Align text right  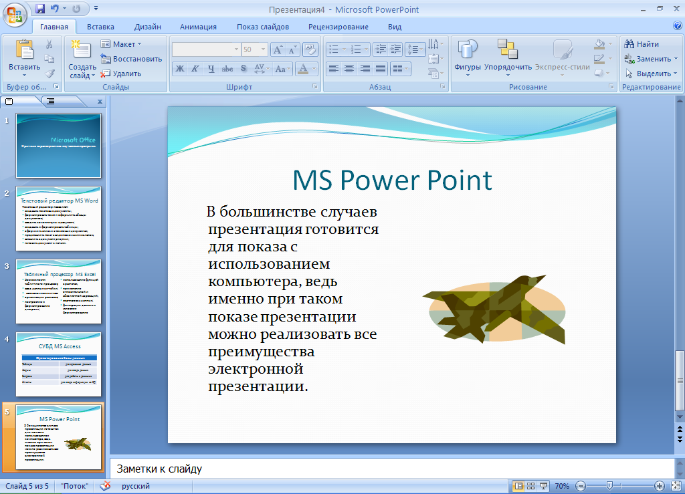pyautogui.click(x=365, y=68)
